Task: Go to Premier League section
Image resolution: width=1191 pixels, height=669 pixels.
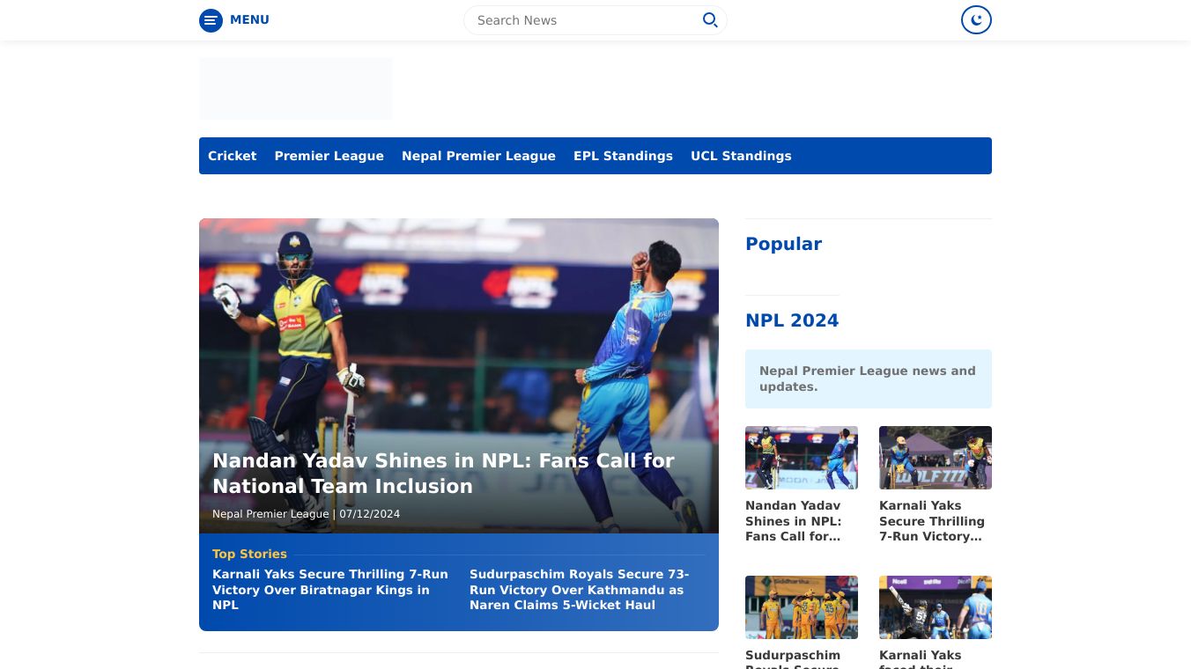Action: pyautogui.click(x=329, y=156)
